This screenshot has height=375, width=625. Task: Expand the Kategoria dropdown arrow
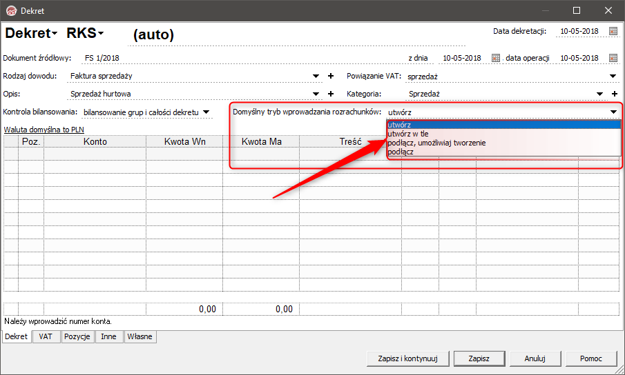tap(599, 94)
